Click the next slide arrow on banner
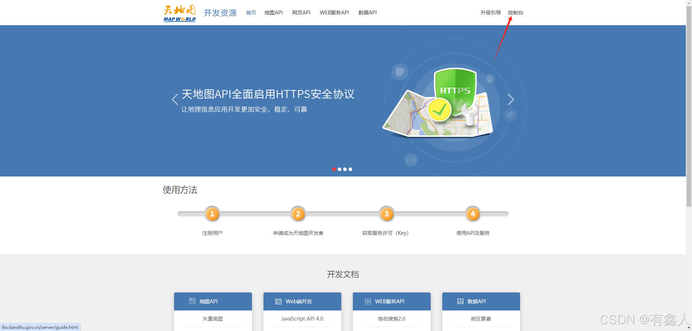Screen dimensions: 692x331 [511, 99]
